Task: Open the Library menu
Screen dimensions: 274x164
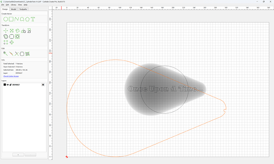Action: pos(14,5)
